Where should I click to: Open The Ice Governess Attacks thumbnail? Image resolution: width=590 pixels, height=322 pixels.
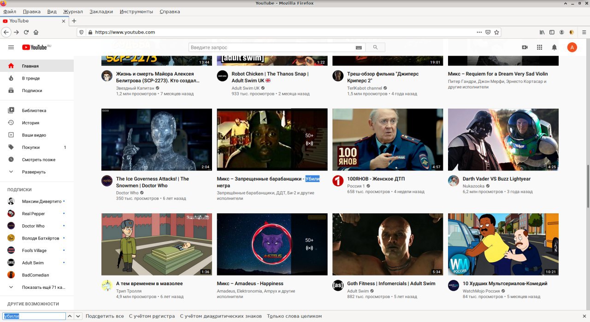[157, 140]
